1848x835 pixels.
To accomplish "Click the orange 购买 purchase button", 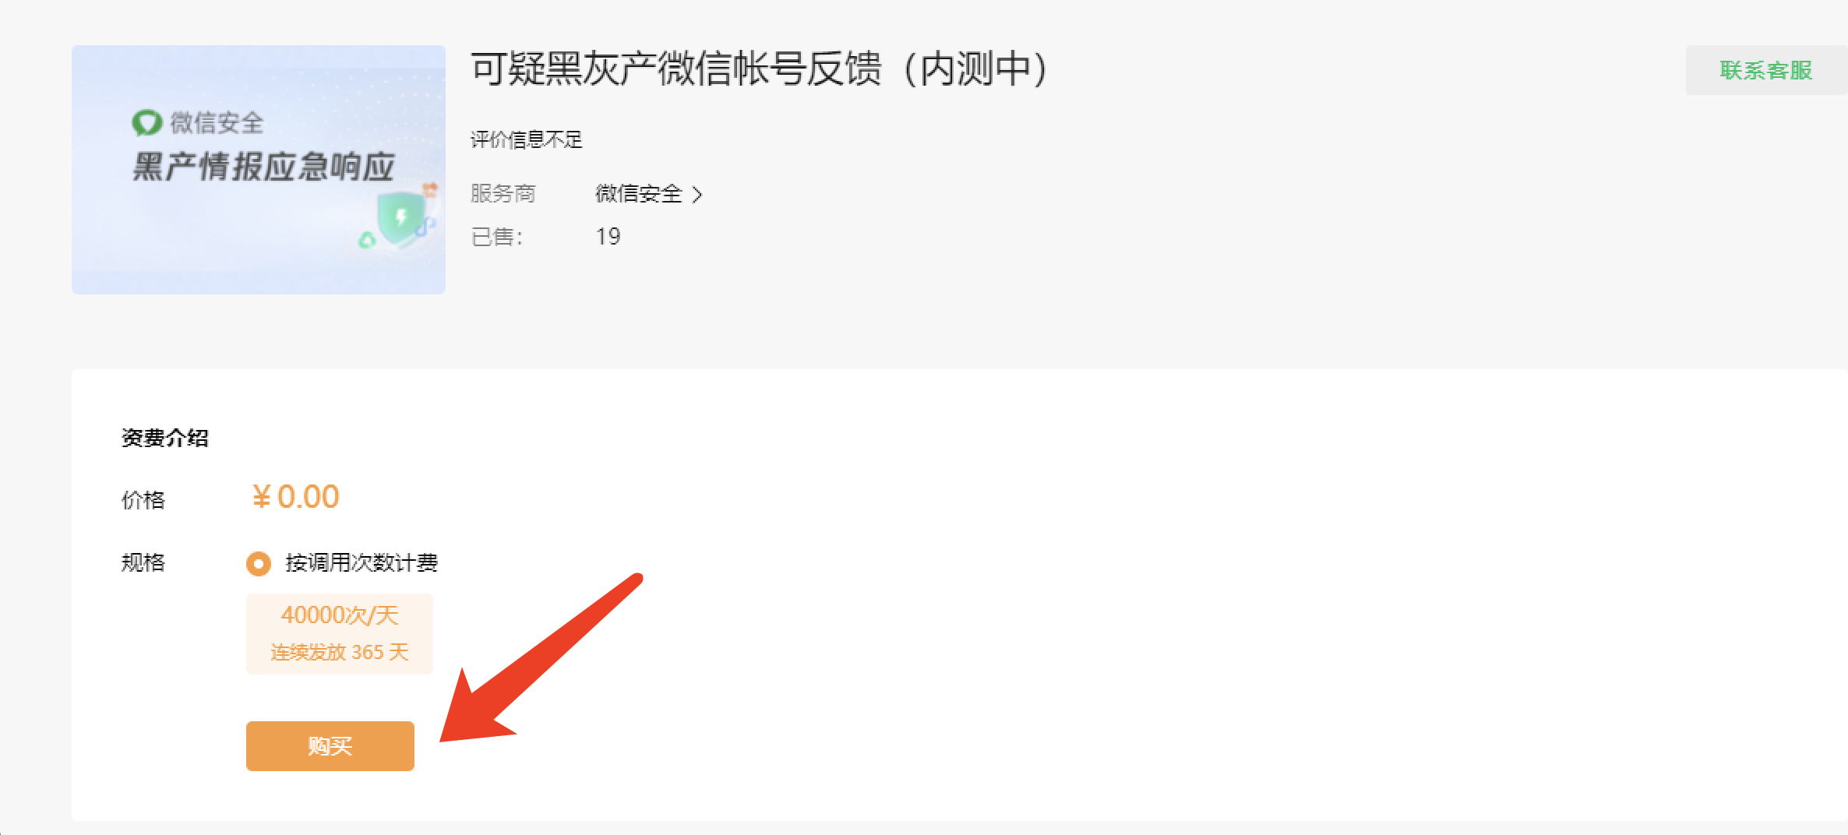I will pos(330,745).
